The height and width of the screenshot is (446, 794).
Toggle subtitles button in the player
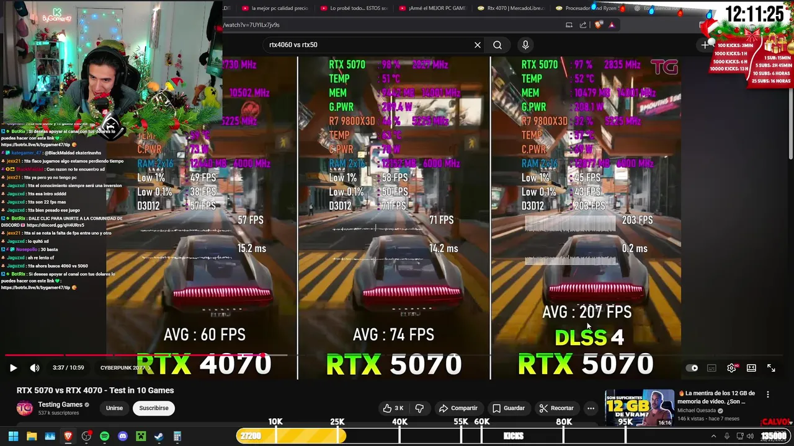point(711,368)
